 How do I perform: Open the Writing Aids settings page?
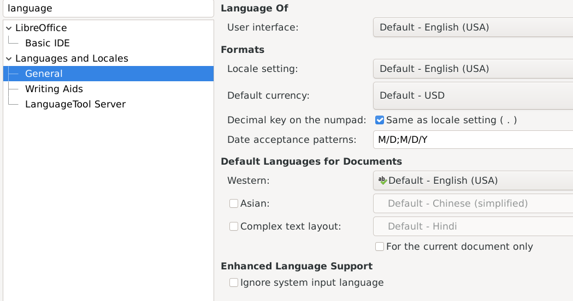(x=54, y=89)
